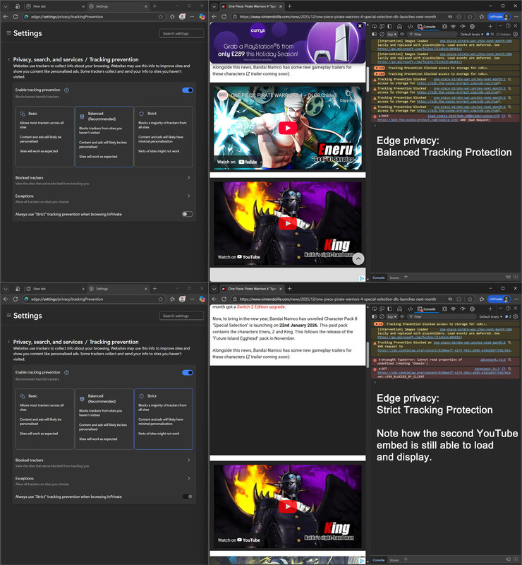Viewport: 522px width, 565px height.
Task: Play the King trailer in the lower browser window
Action: tap(288, 506)
